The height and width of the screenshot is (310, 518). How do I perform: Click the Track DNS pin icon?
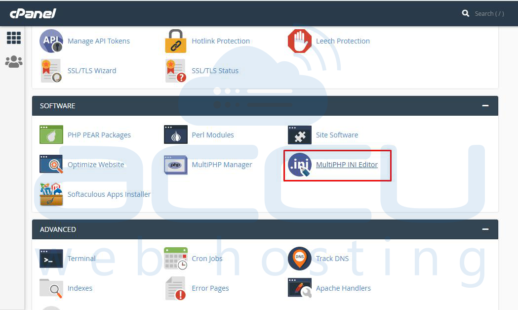point(300,259)
